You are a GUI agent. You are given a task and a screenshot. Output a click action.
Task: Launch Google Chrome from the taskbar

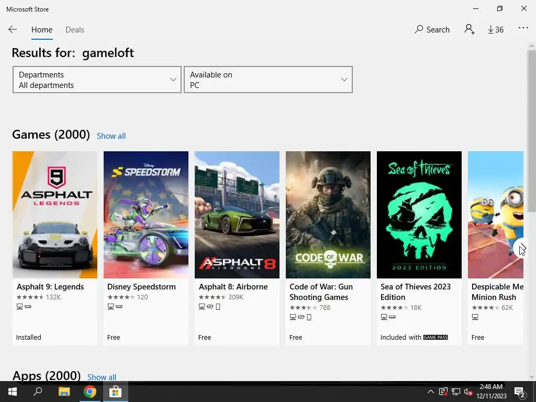(x=90, y=392)
